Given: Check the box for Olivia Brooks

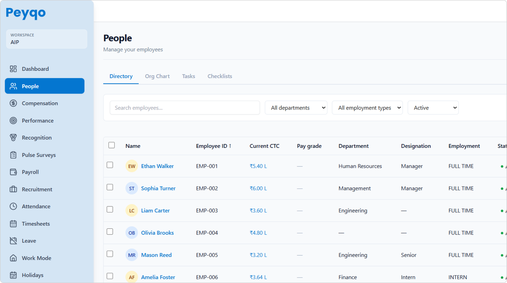Looking at the screenshot, I should click(x=110, y=231).
